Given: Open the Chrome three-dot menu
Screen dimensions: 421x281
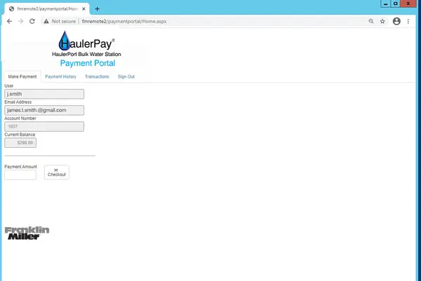Looking at the screenshot, I should [x=408, y=21].
